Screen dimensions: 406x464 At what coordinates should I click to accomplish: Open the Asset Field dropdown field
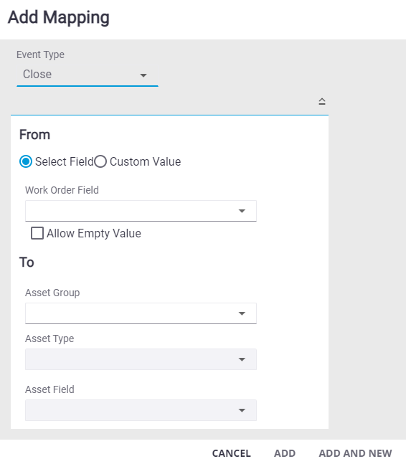click(x=141, y=410)
